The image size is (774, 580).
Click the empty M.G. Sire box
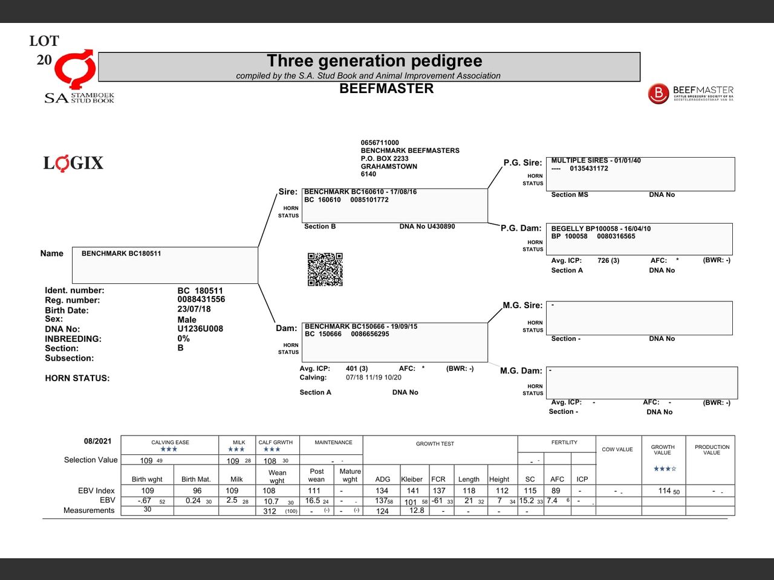pos(639,318)
